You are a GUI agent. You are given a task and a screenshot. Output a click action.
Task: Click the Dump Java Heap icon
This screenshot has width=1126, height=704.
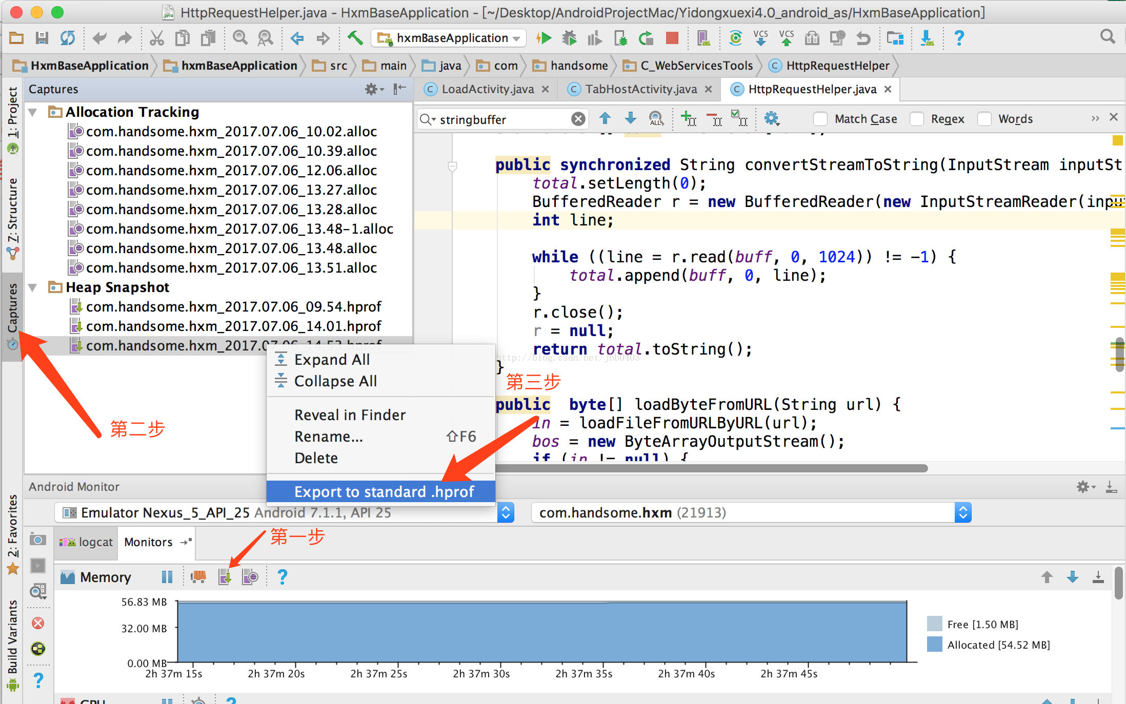(x=225, y=577)
